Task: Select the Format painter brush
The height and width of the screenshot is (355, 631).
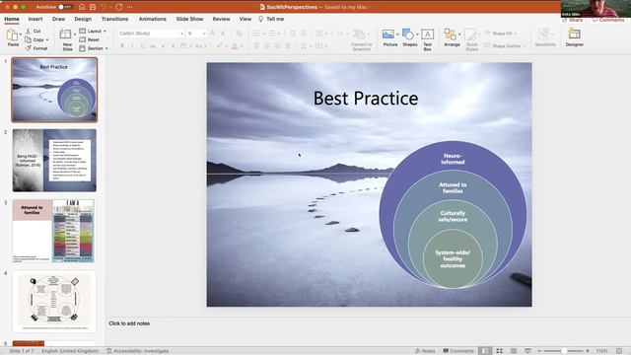Action: pyautogui.click(x=29, y=48)
